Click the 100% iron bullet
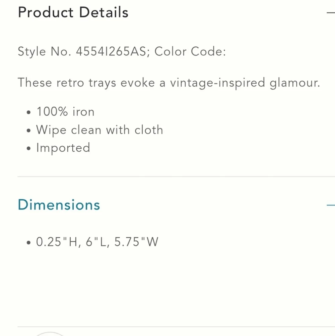 point(65,112)
